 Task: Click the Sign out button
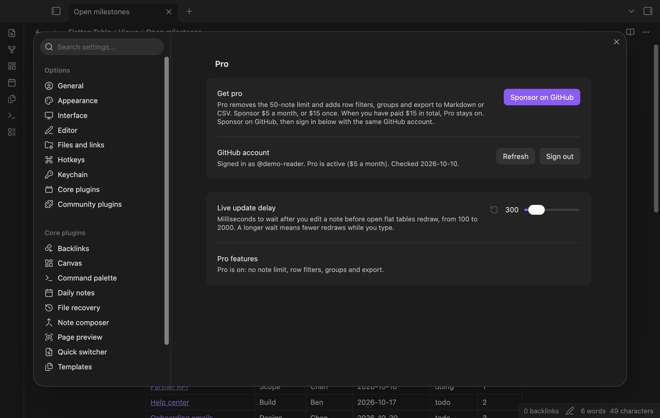point(559,156)
